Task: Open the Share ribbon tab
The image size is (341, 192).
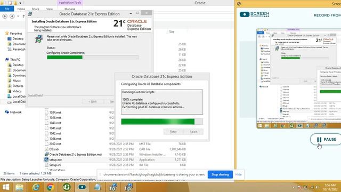Action: tap(36, 9)
